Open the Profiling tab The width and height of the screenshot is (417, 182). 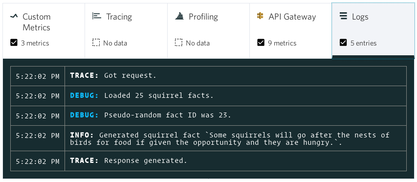click(208, 31)
